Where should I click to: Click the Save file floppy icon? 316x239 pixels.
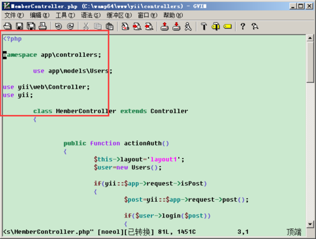(x=20, y=27)
